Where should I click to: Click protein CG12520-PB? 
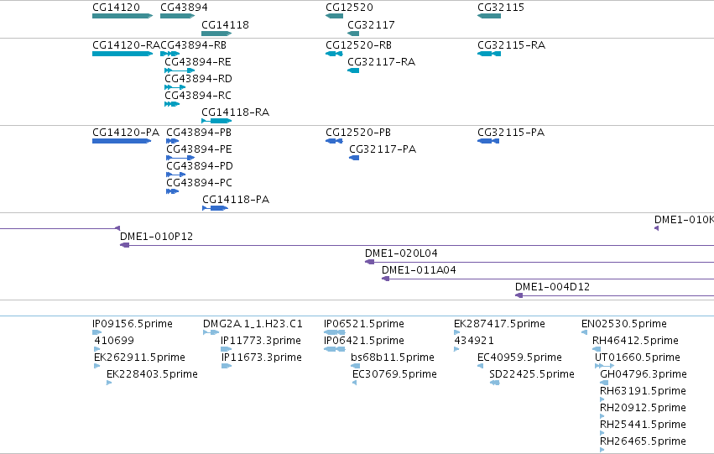click(334, 141)
